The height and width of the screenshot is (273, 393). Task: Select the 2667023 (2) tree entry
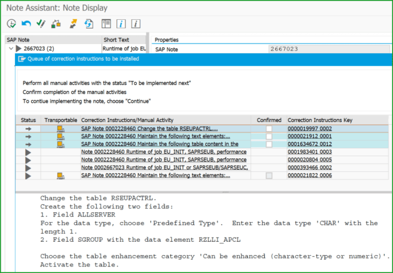pos(39,48)
